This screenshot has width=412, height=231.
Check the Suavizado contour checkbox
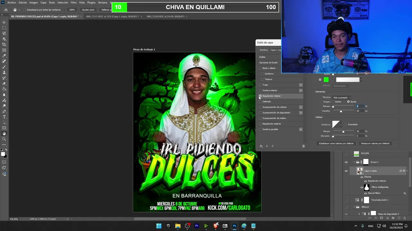point(346,124)
